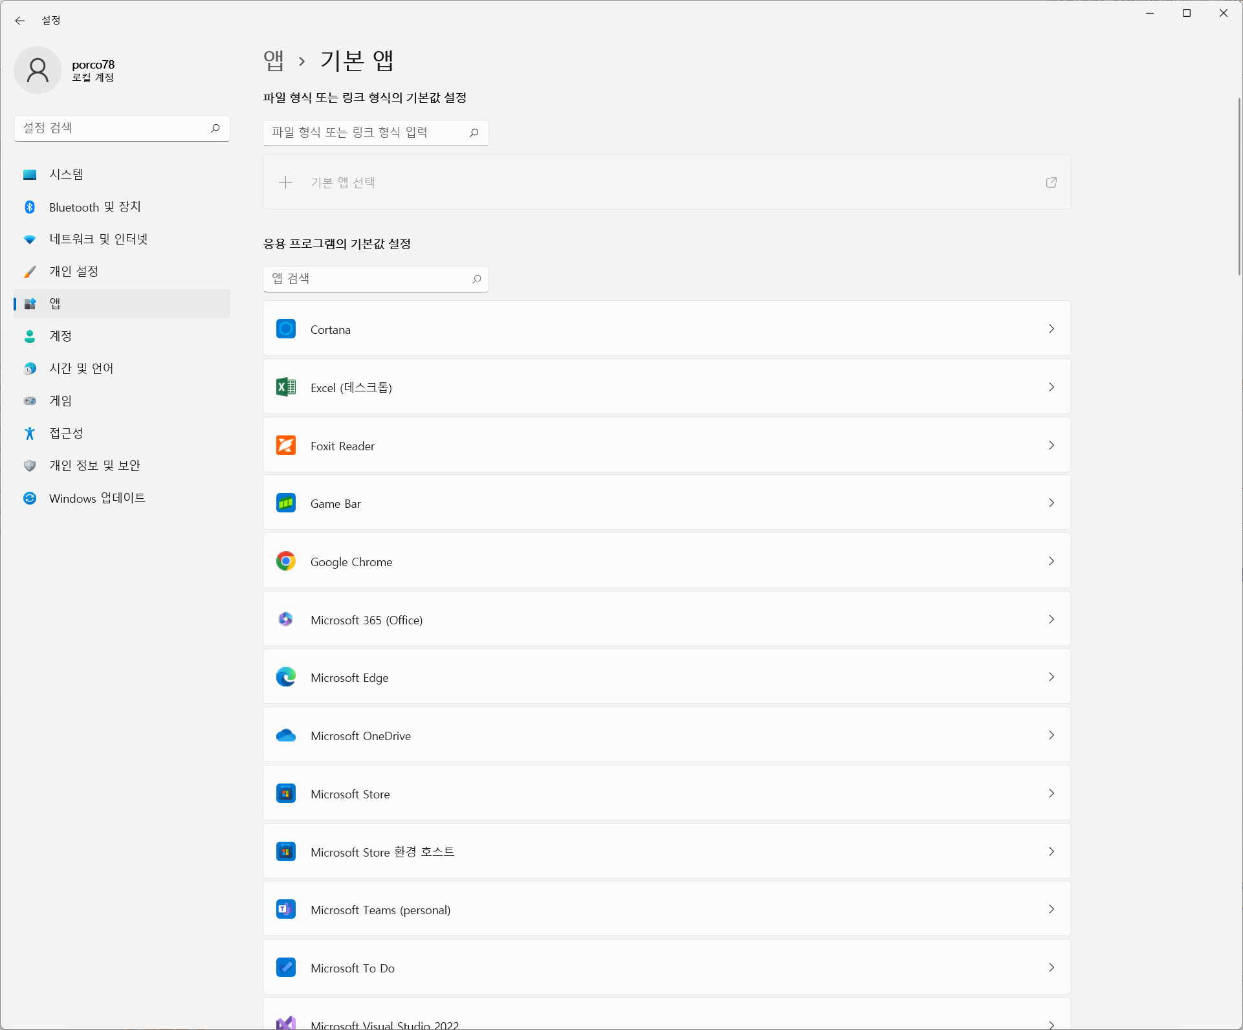Click the 시스템 monitor icon

(30, 175)
